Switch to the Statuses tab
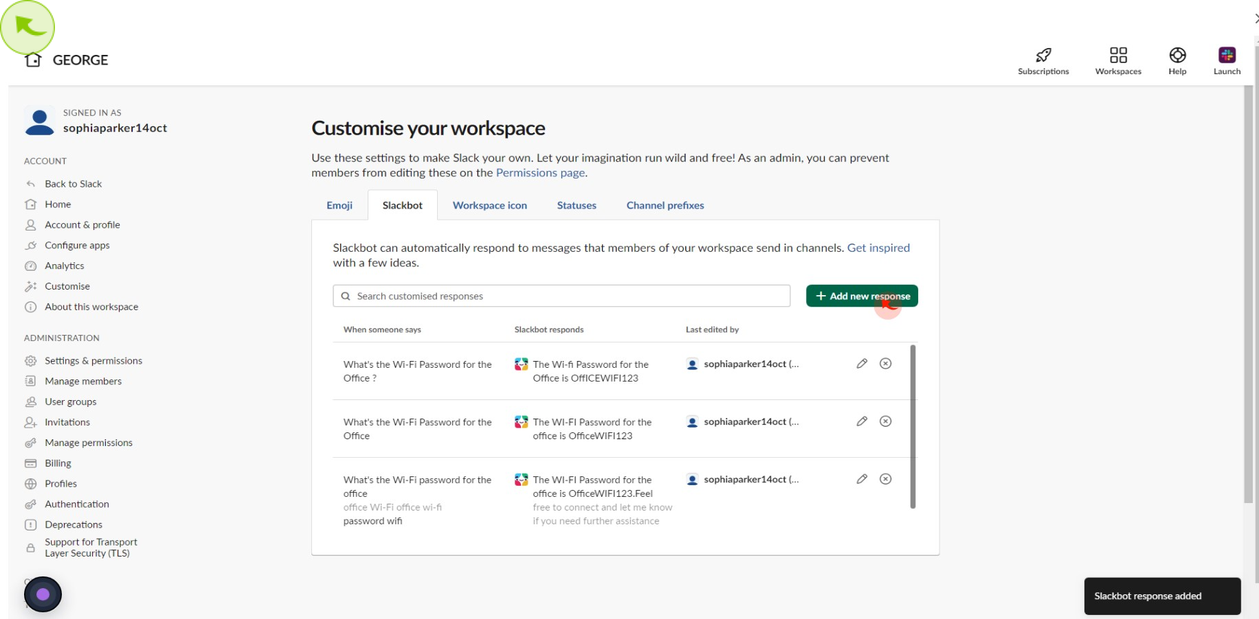Image resolution: width=1259 pixels, height=619 pixels. [x=577, y=205]
